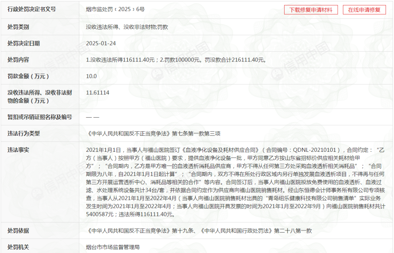Click the fine amount value 10.0
394x253 pixels.
[91, 76]
